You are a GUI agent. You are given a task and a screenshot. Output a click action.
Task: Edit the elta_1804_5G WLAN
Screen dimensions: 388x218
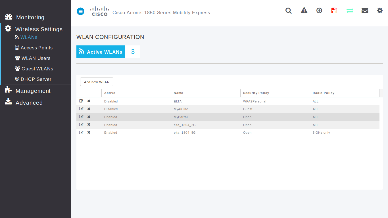click(x=81, y=132)
